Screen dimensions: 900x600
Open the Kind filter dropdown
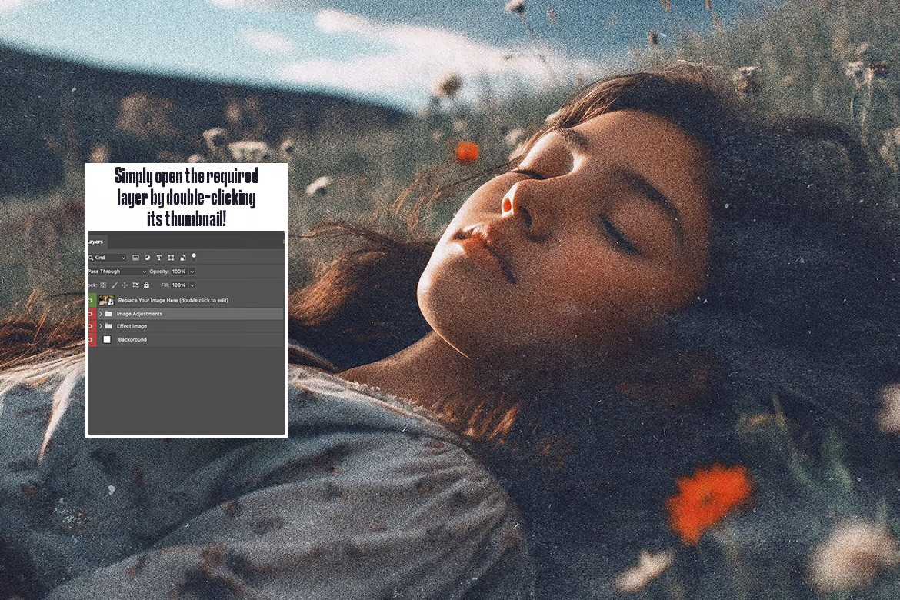coord(106,258)
